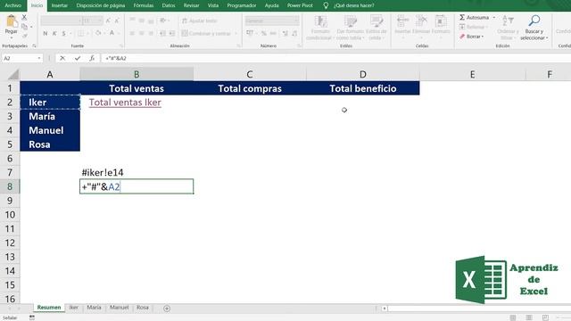Confirm the formula with the checkmark
The width and height of the screenshot is (571, 321).
tap(78, 58)
